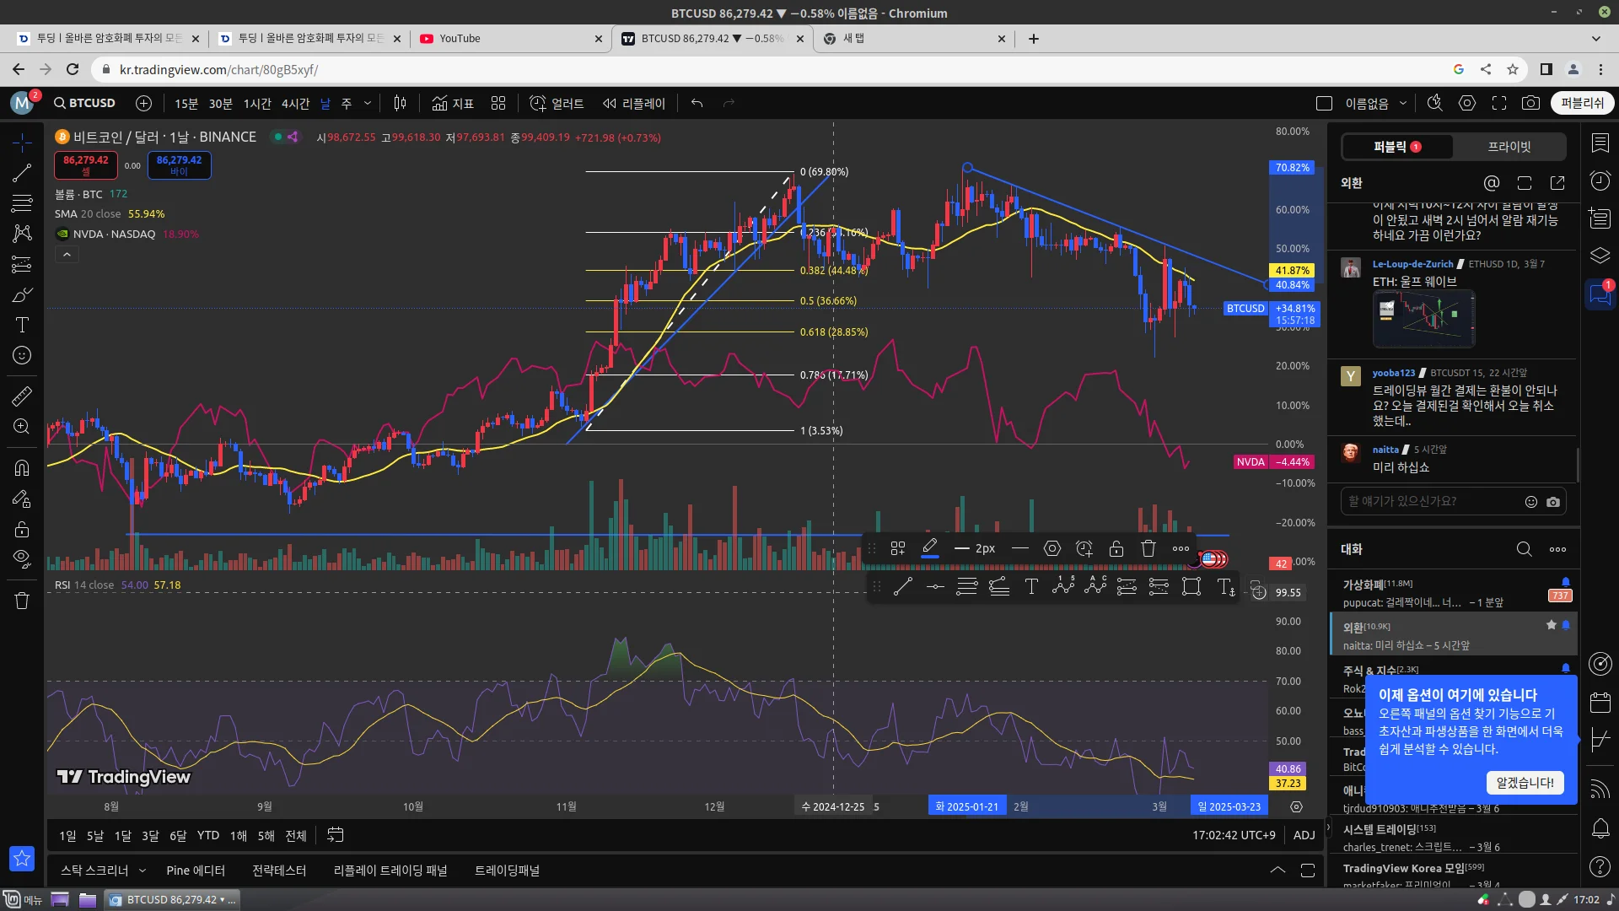Click the 퍼블리쉬 publish button
This screenshot has width=1619, height=911.
[1582, 103]
